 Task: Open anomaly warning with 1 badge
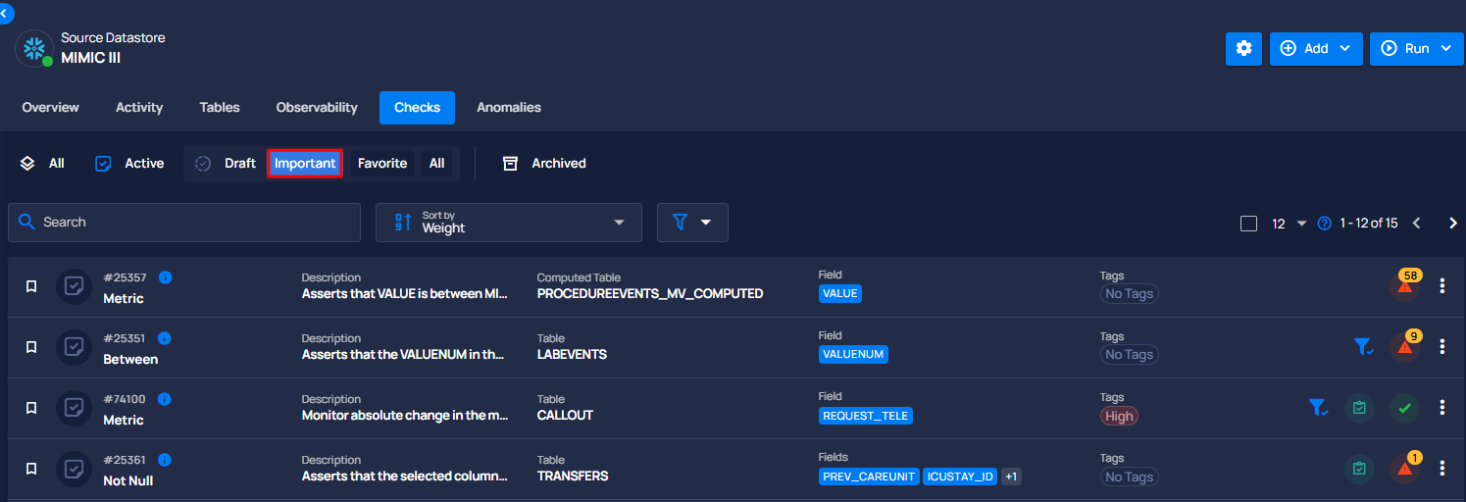1405,468
